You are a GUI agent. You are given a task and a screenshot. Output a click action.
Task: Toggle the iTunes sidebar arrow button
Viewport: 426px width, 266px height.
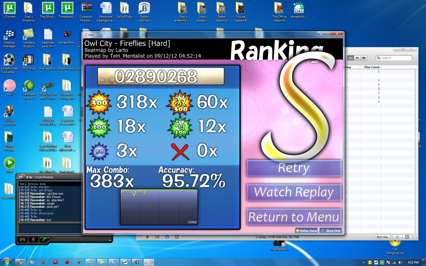click(407, 237)
